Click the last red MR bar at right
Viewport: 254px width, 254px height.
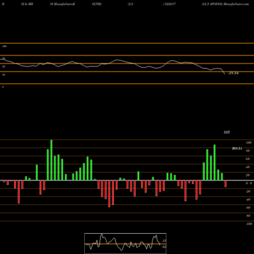pyautogui.click(x=226, y=183)
